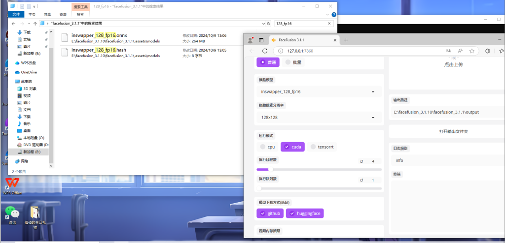Image resolution: width=505 pixels, height=243 pixels.
Task: Reload the FaceFusion browser page
Action: pyautogui.click(x=265, y=51)
